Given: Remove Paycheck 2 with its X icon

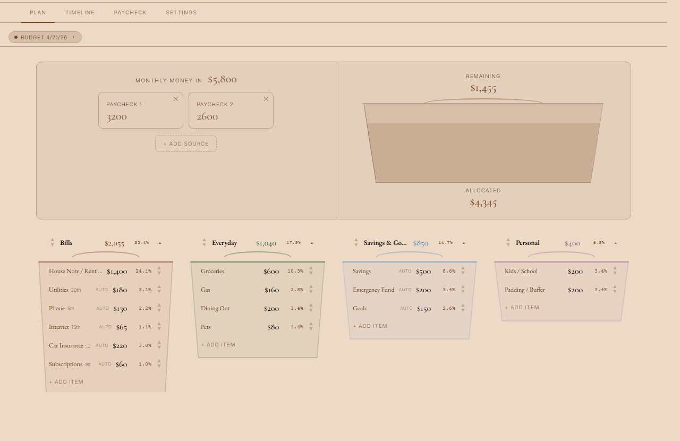Looking at the screenshot, I should [266, 99].
